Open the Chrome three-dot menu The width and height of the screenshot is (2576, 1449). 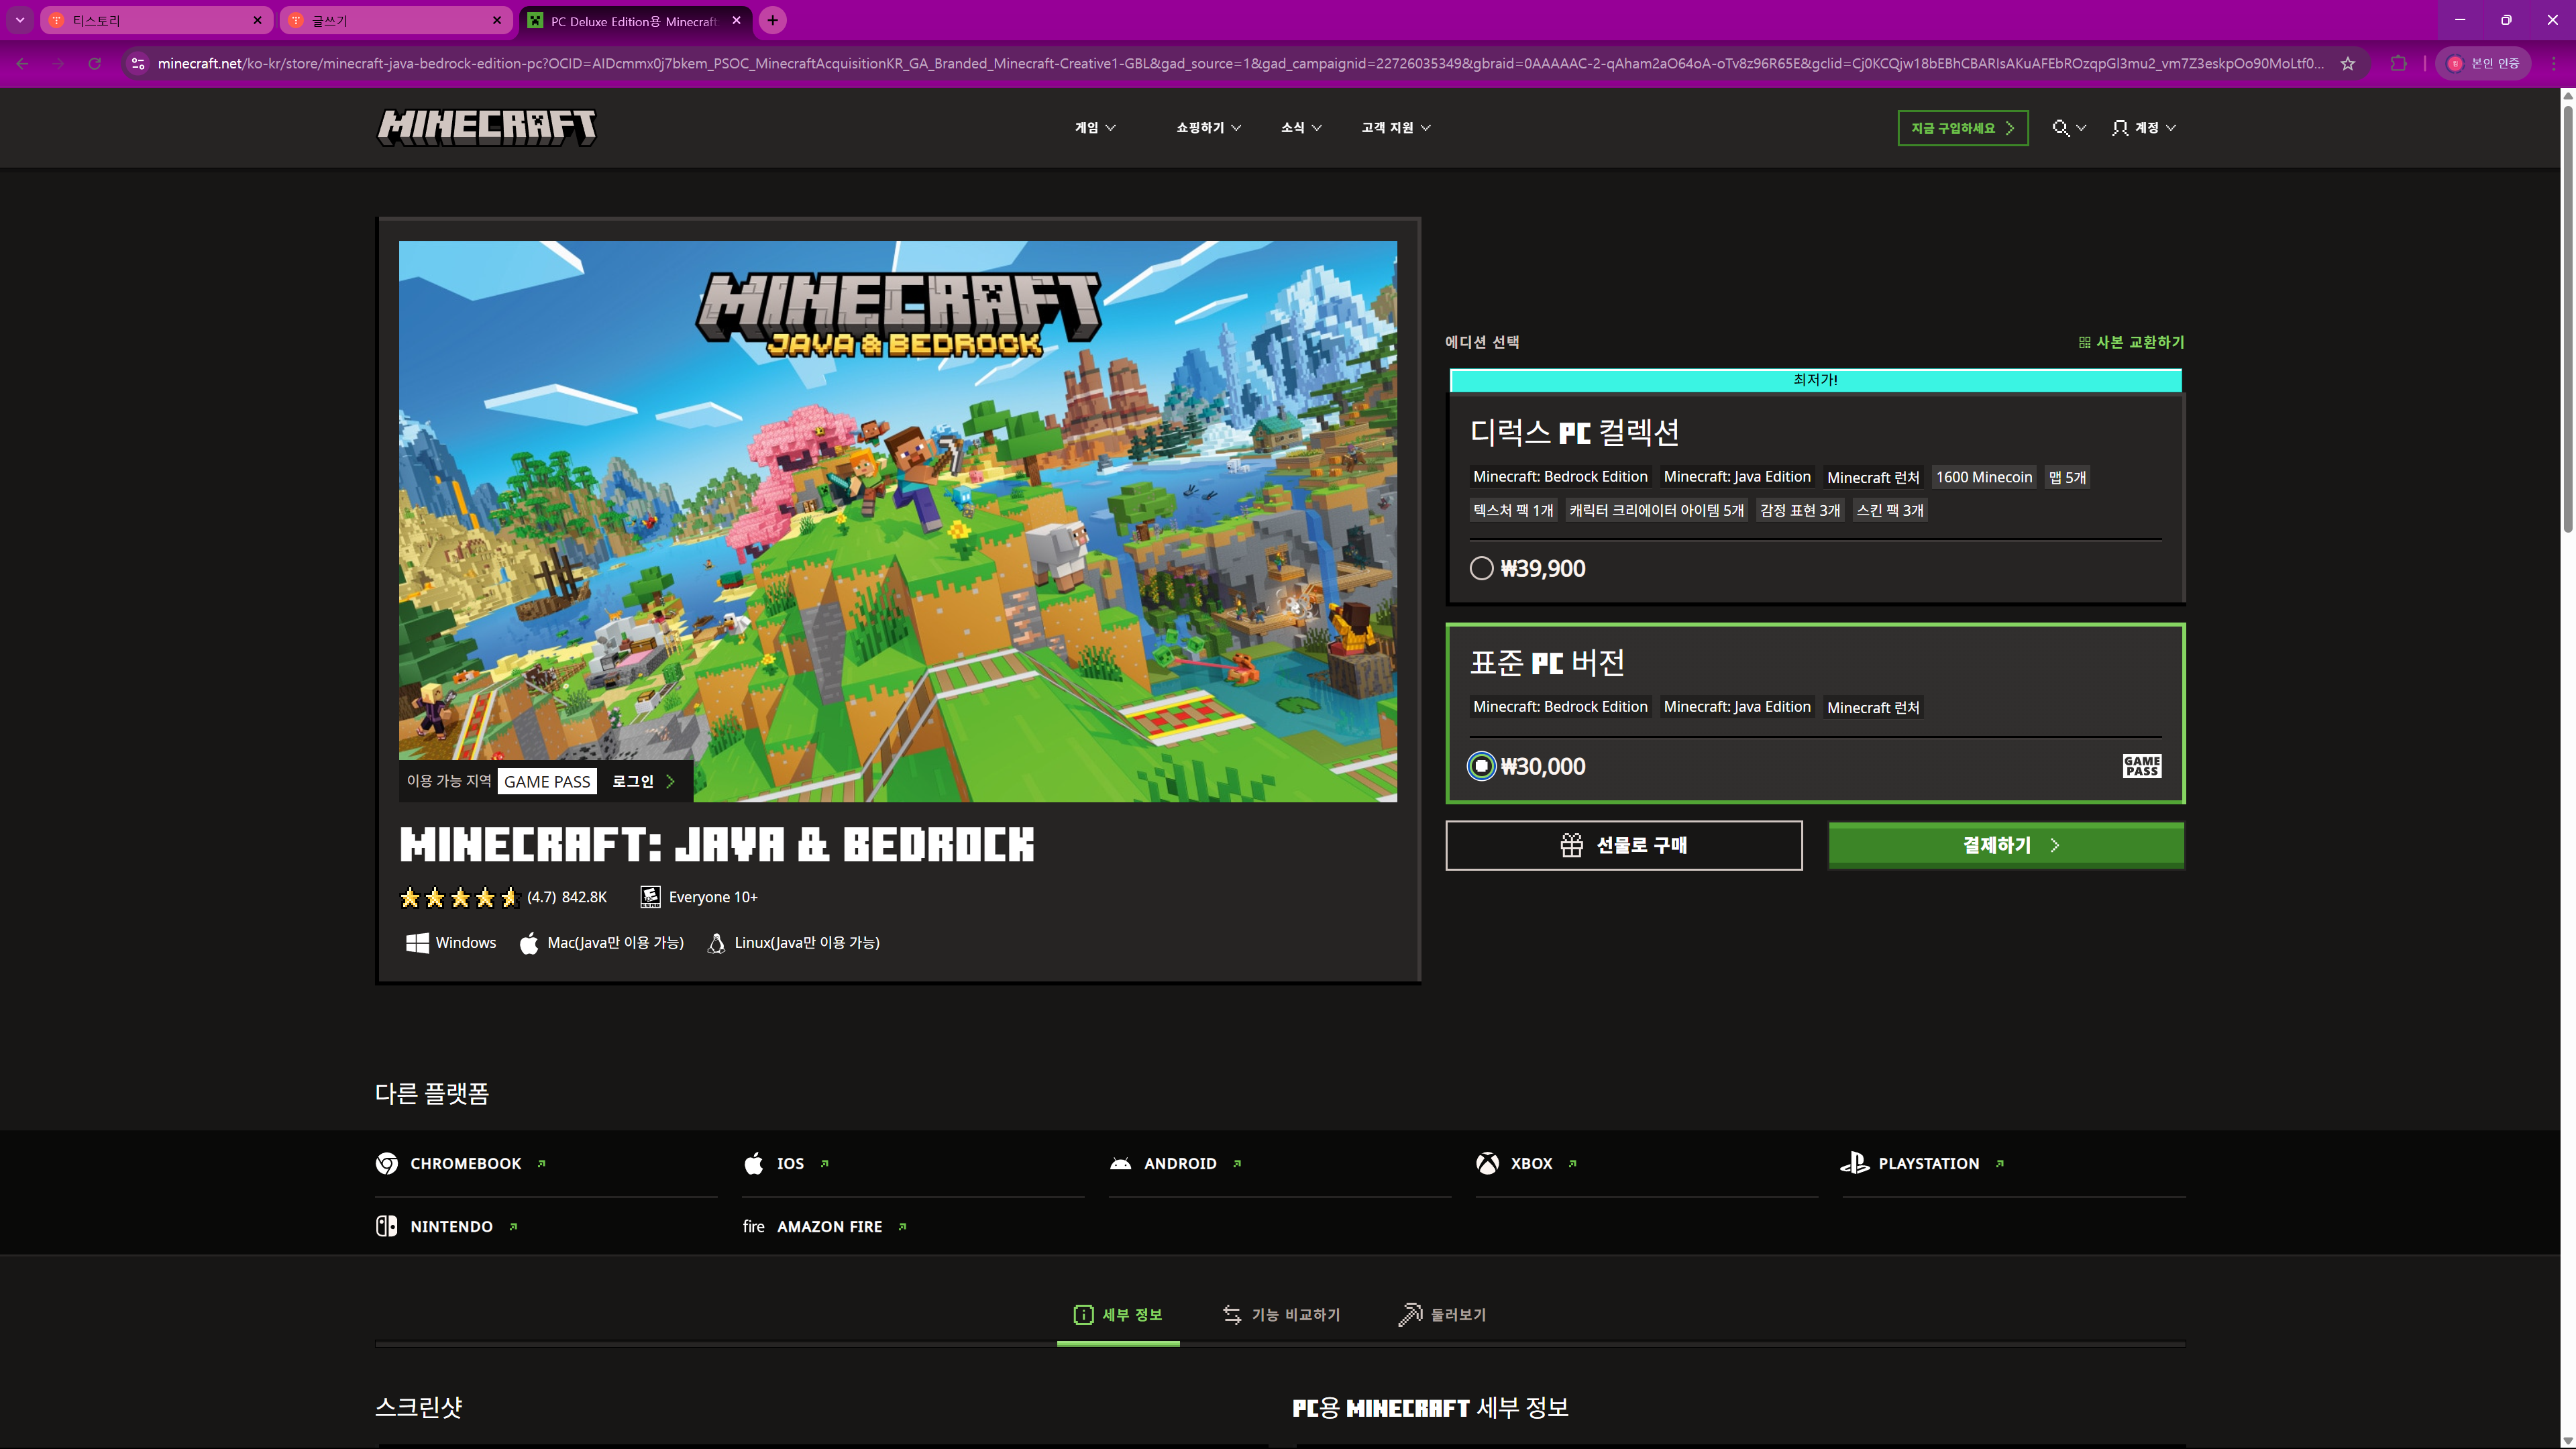pyautogui.click(x=2553, y=63)
